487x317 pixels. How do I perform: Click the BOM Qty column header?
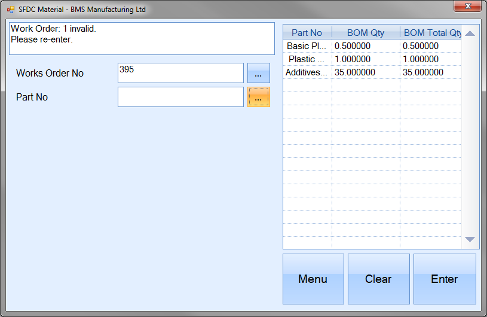pos(366,33)
